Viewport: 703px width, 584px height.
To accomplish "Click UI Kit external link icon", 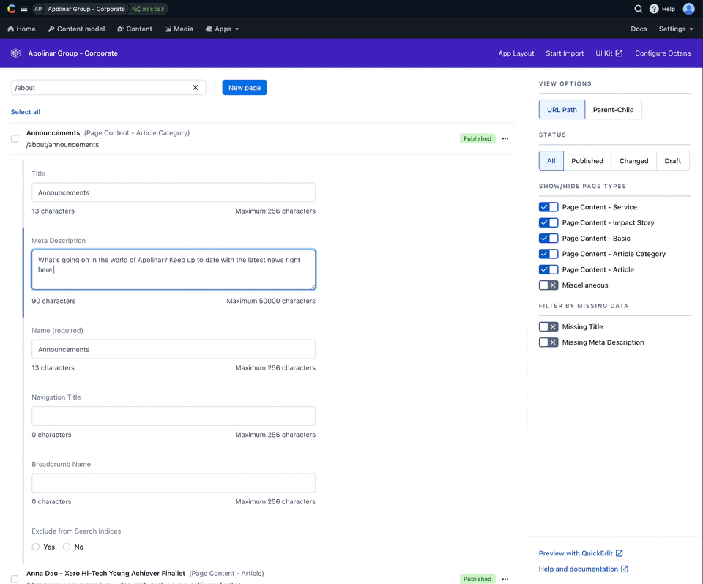I will tap(620, 53).
